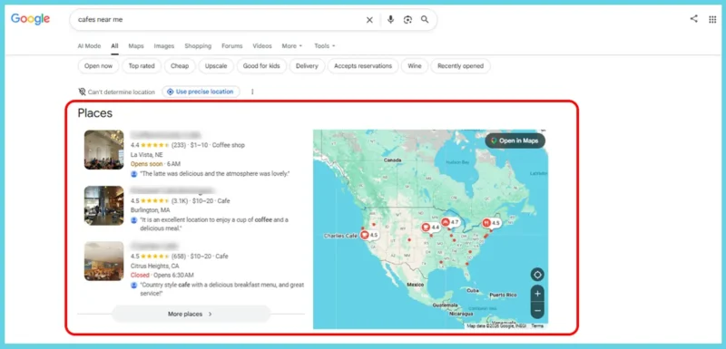Click the magnifying glass search icon
This screenshot has width=726, height=349.
point(425,19)
